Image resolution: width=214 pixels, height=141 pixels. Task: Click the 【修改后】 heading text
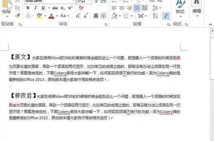click(23, 95)
